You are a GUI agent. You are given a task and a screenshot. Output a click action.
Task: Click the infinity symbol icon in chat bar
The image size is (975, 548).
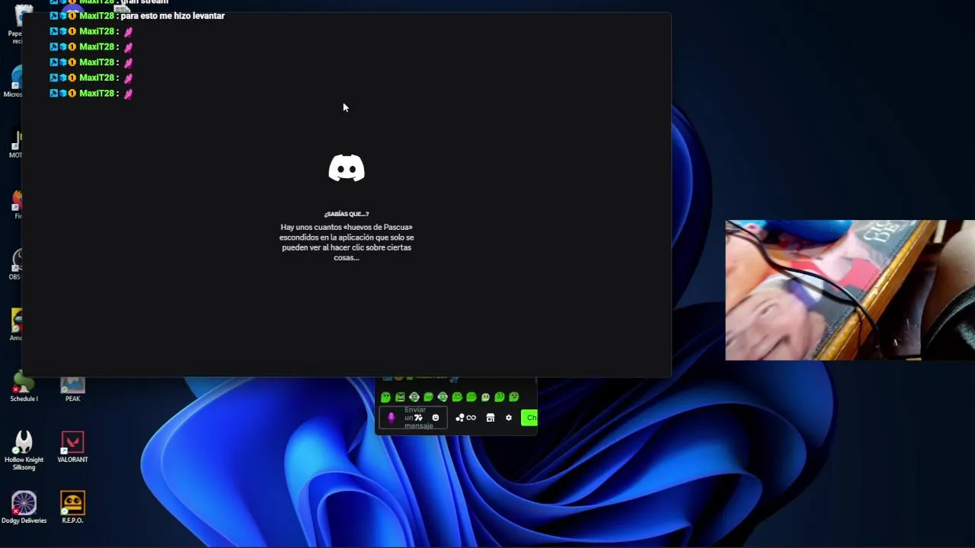[x=471, y=418]
